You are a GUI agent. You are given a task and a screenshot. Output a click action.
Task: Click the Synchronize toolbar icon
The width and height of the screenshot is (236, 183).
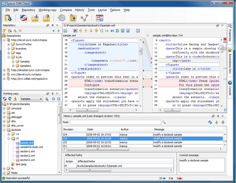tap(23, 17)
